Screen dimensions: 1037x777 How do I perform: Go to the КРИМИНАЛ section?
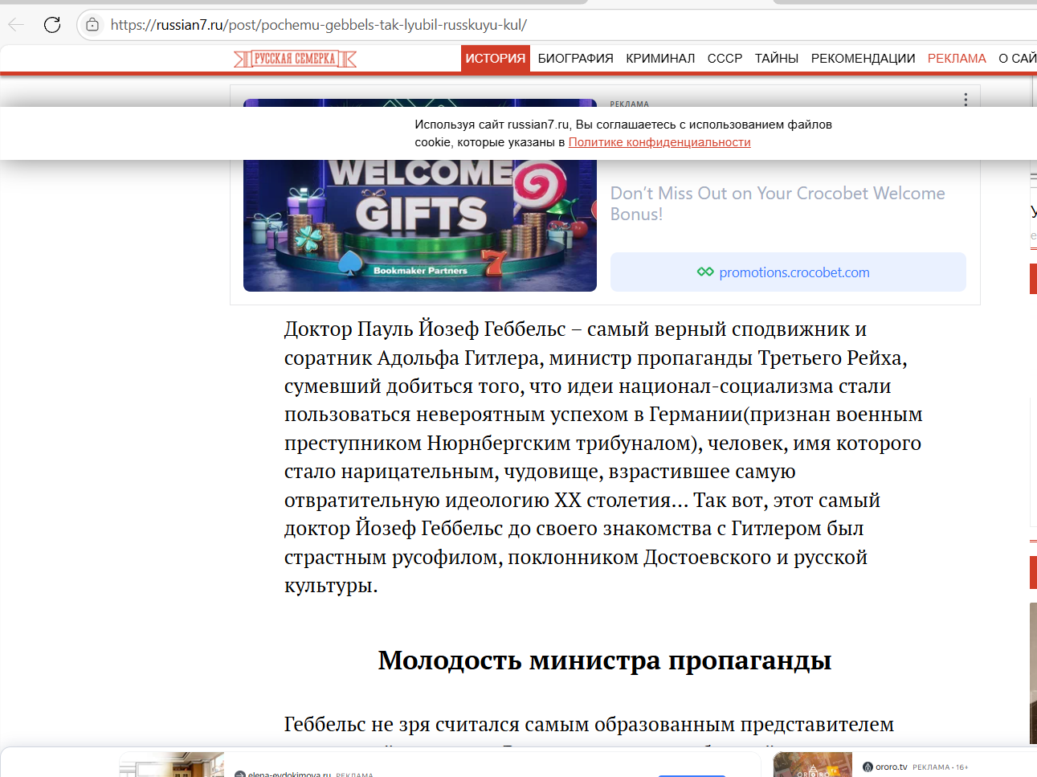[x=660, y=59]
